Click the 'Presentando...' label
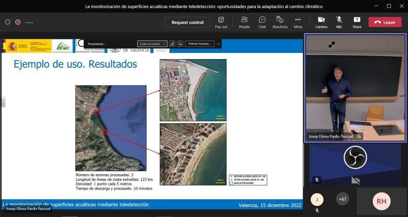 (96, 44)
